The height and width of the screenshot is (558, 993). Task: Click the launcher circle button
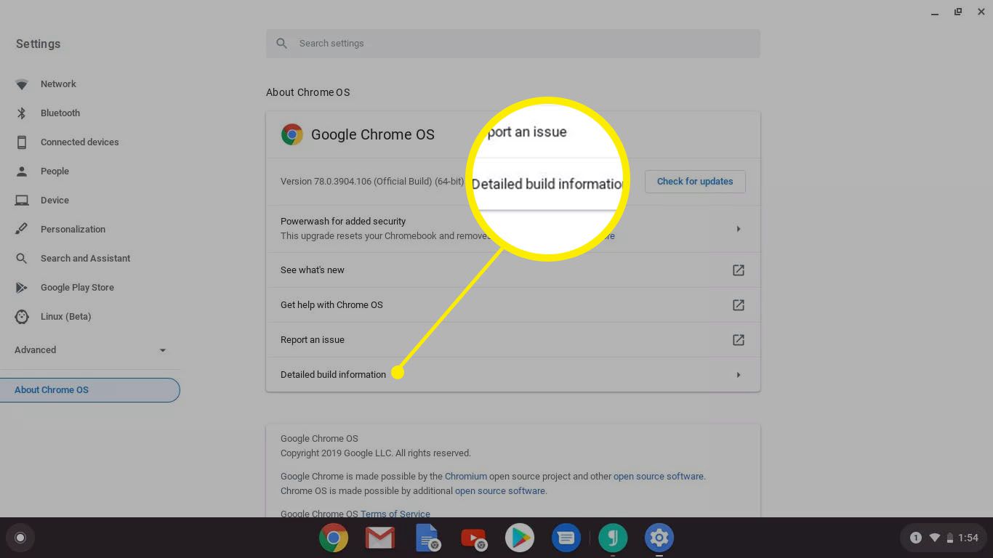20,538
